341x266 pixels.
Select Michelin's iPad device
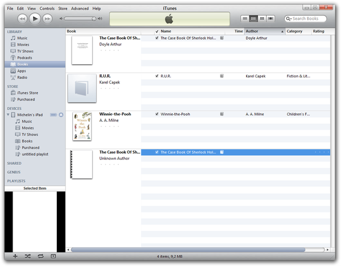[x=30, y=115]
